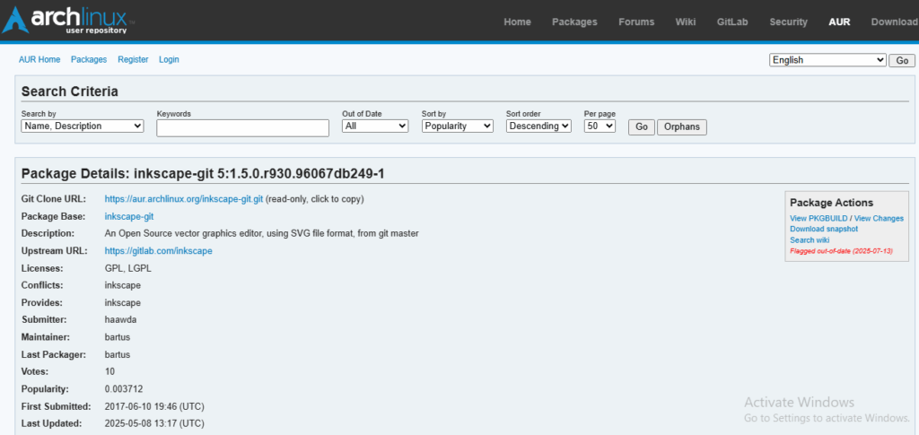Open the Out of Date filter dropdown
Screen dimensions: 919x435
click(x=375, y=126)
